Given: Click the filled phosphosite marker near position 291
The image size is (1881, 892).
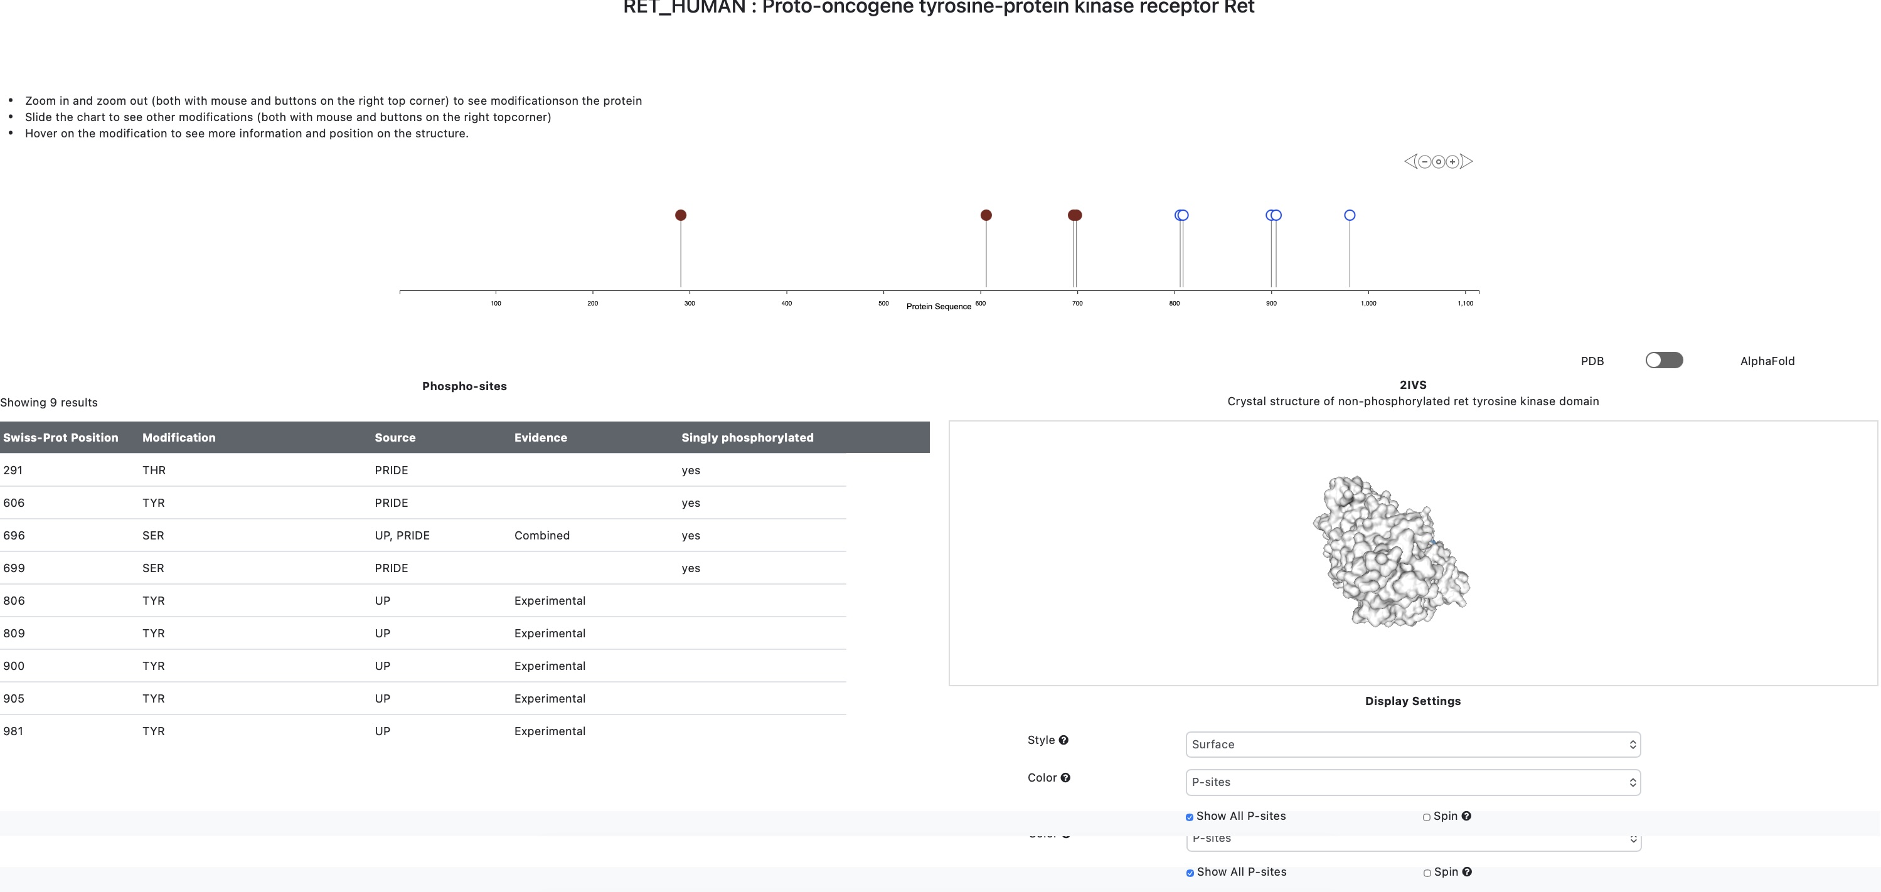Looking at the screenshot, I should [x=681, y=215].
